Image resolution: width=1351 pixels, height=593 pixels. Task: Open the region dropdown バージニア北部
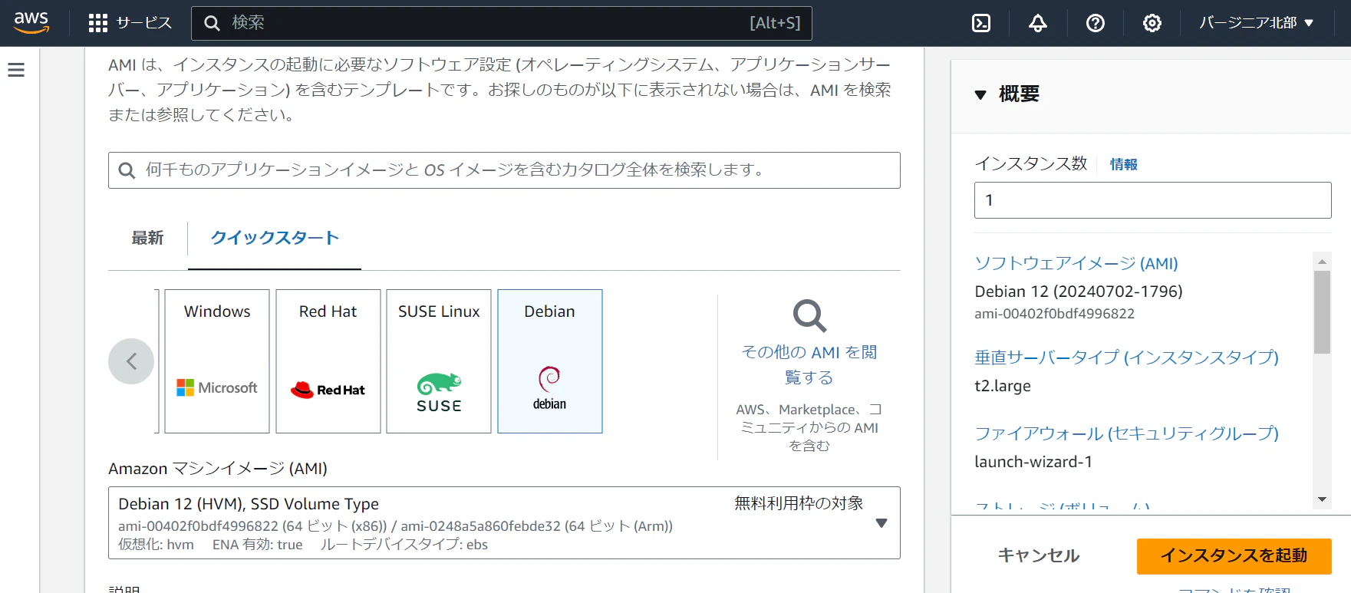click(x=1257, y=23)
